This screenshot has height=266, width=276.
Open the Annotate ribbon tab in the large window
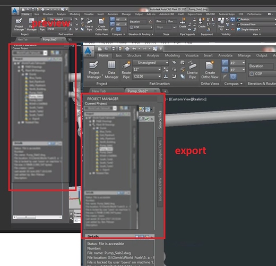tap(225, 55)
